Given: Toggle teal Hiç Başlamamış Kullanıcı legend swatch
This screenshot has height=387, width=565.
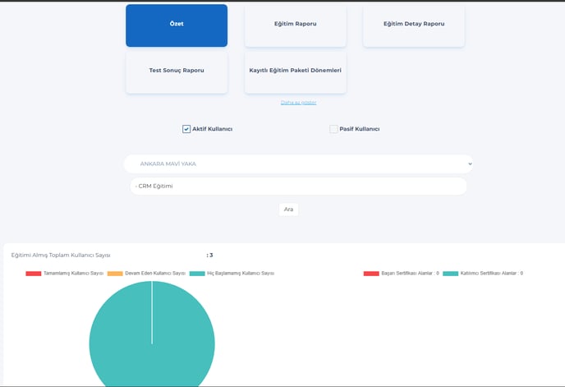Looking at the screenshot, I should pos(196,273).
